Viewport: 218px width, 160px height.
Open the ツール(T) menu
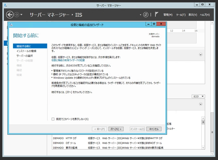(181, 15)
